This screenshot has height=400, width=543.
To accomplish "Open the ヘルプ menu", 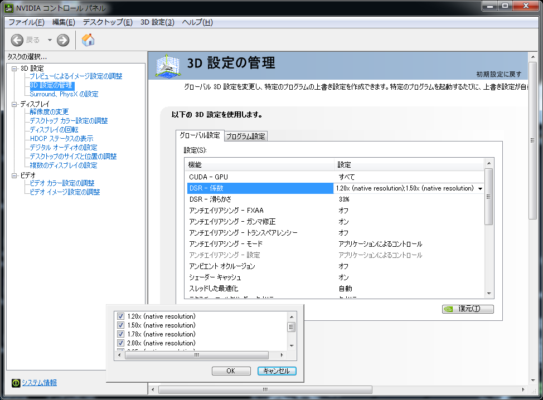I will coord(197,22).
